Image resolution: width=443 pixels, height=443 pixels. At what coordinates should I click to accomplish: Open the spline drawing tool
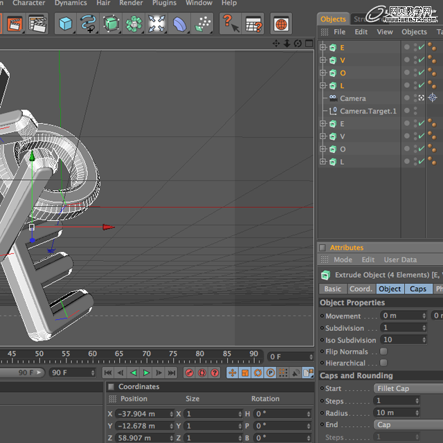(88, 24)
